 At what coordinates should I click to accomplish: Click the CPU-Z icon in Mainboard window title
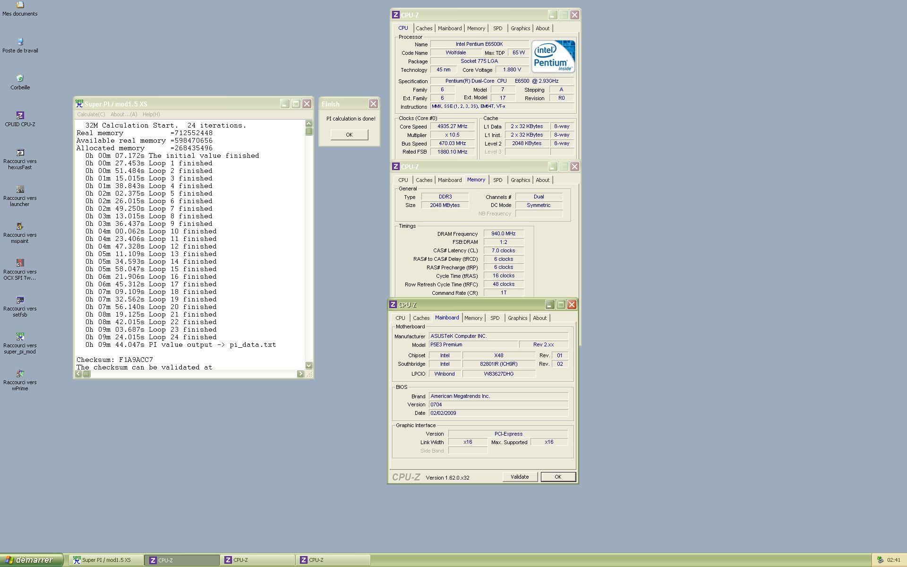click(x=393, y=305)
